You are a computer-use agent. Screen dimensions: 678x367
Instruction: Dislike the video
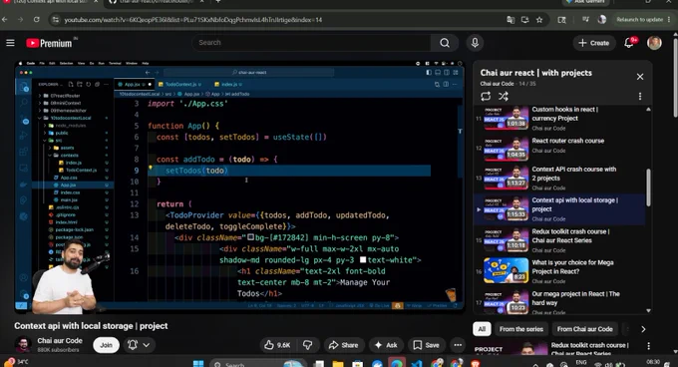click(x=308, y=345)
